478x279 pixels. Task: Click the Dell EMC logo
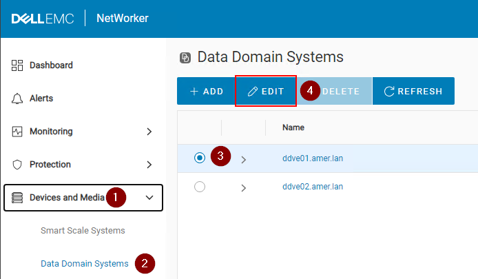pos(43,19)
